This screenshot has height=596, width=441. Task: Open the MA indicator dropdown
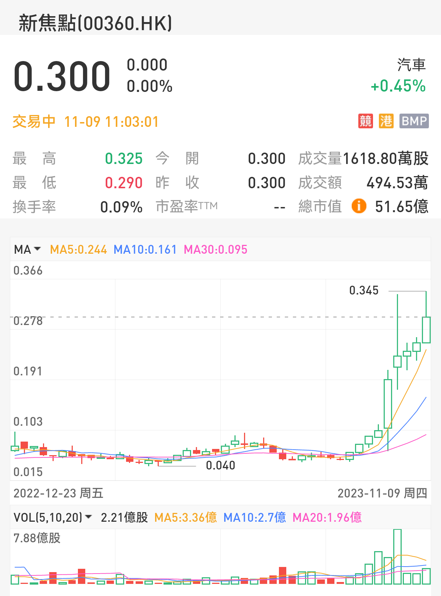27,249
